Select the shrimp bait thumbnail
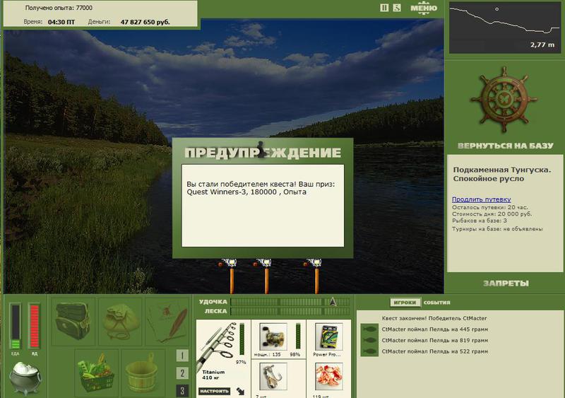565x398 pixels. (328, 377)
